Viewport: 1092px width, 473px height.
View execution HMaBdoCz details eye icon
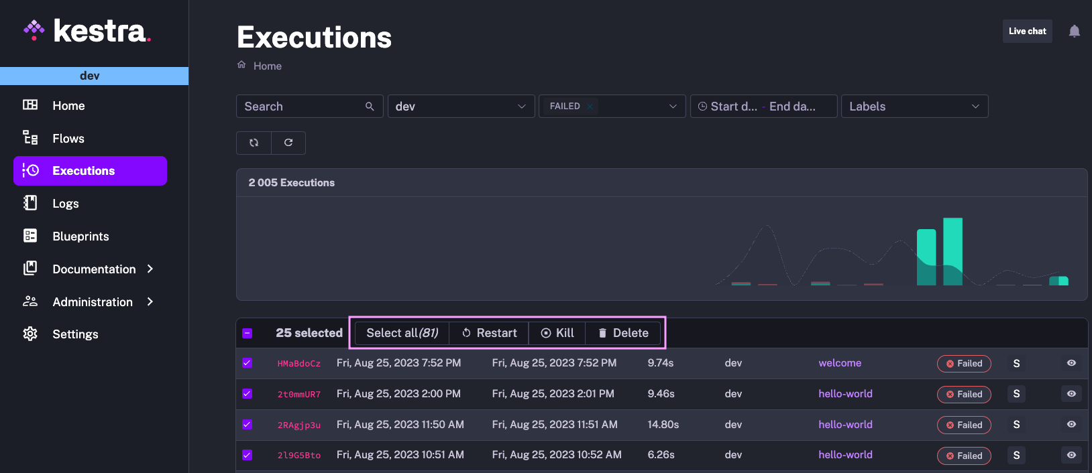1071,363
